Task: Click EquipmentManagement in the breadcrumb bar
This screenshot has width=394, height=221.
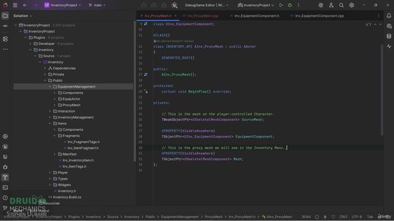Action: pyautogui.click(x=180, y=217)
